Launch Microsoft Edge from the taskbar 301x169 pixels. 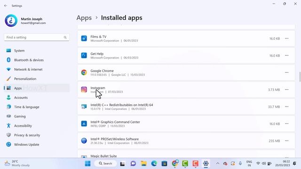(154, 164)
